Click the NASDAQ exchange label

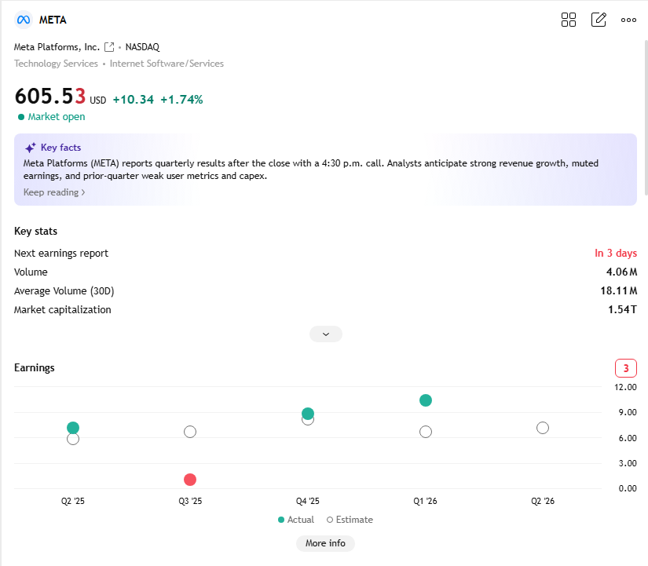click(x=142, y=47)
